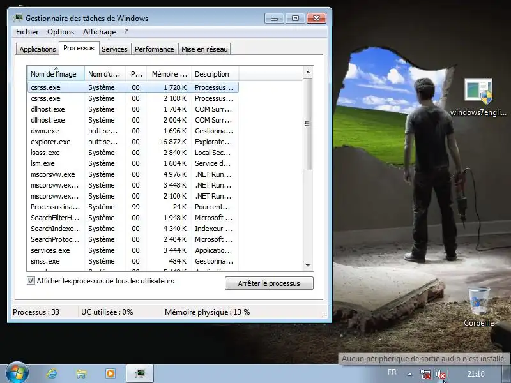
Task: Click Processus : 33 status text
Action: point(36,312)
